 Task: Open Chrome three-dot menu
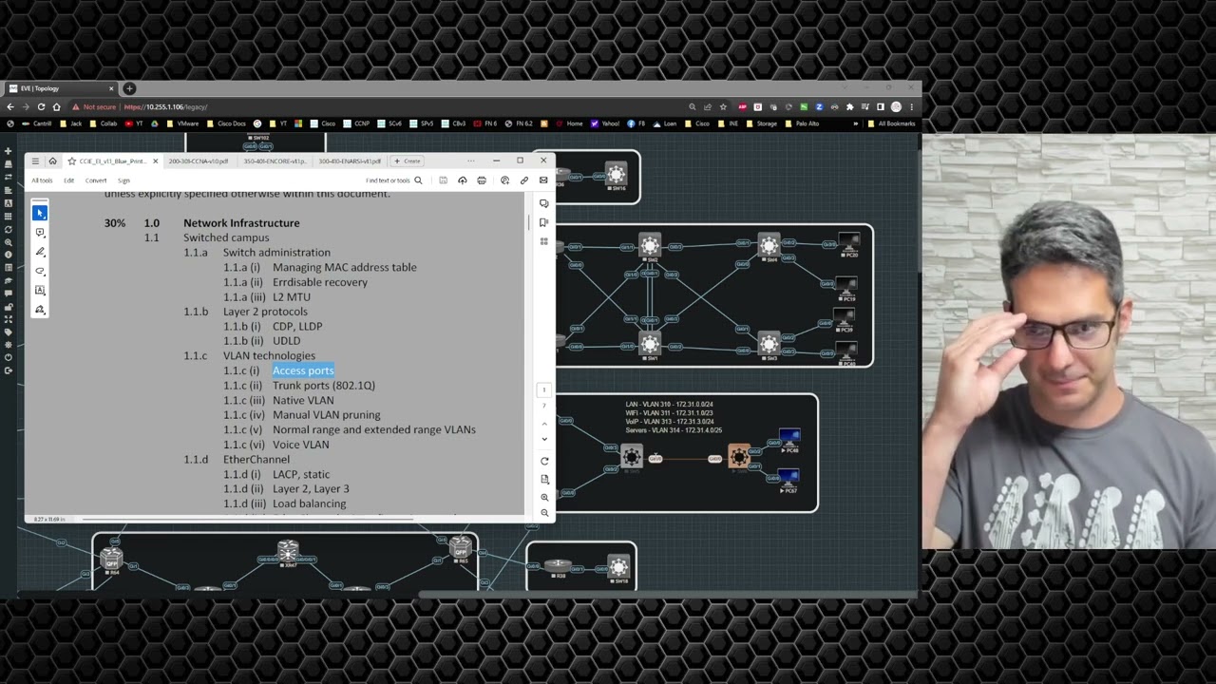coord(911,107)
